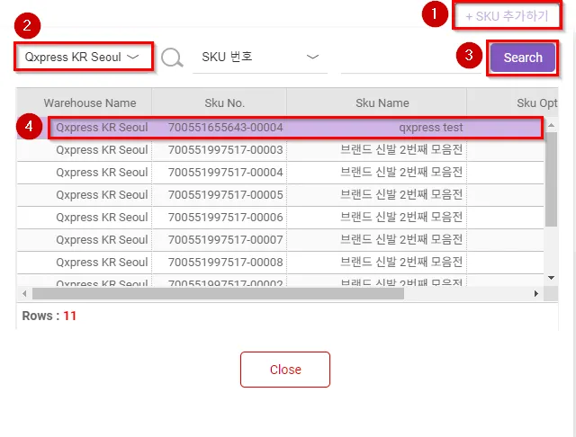Click Sku Name cell in row 700551997517-00005
576x437 pixels.
(x=377, y=194)
